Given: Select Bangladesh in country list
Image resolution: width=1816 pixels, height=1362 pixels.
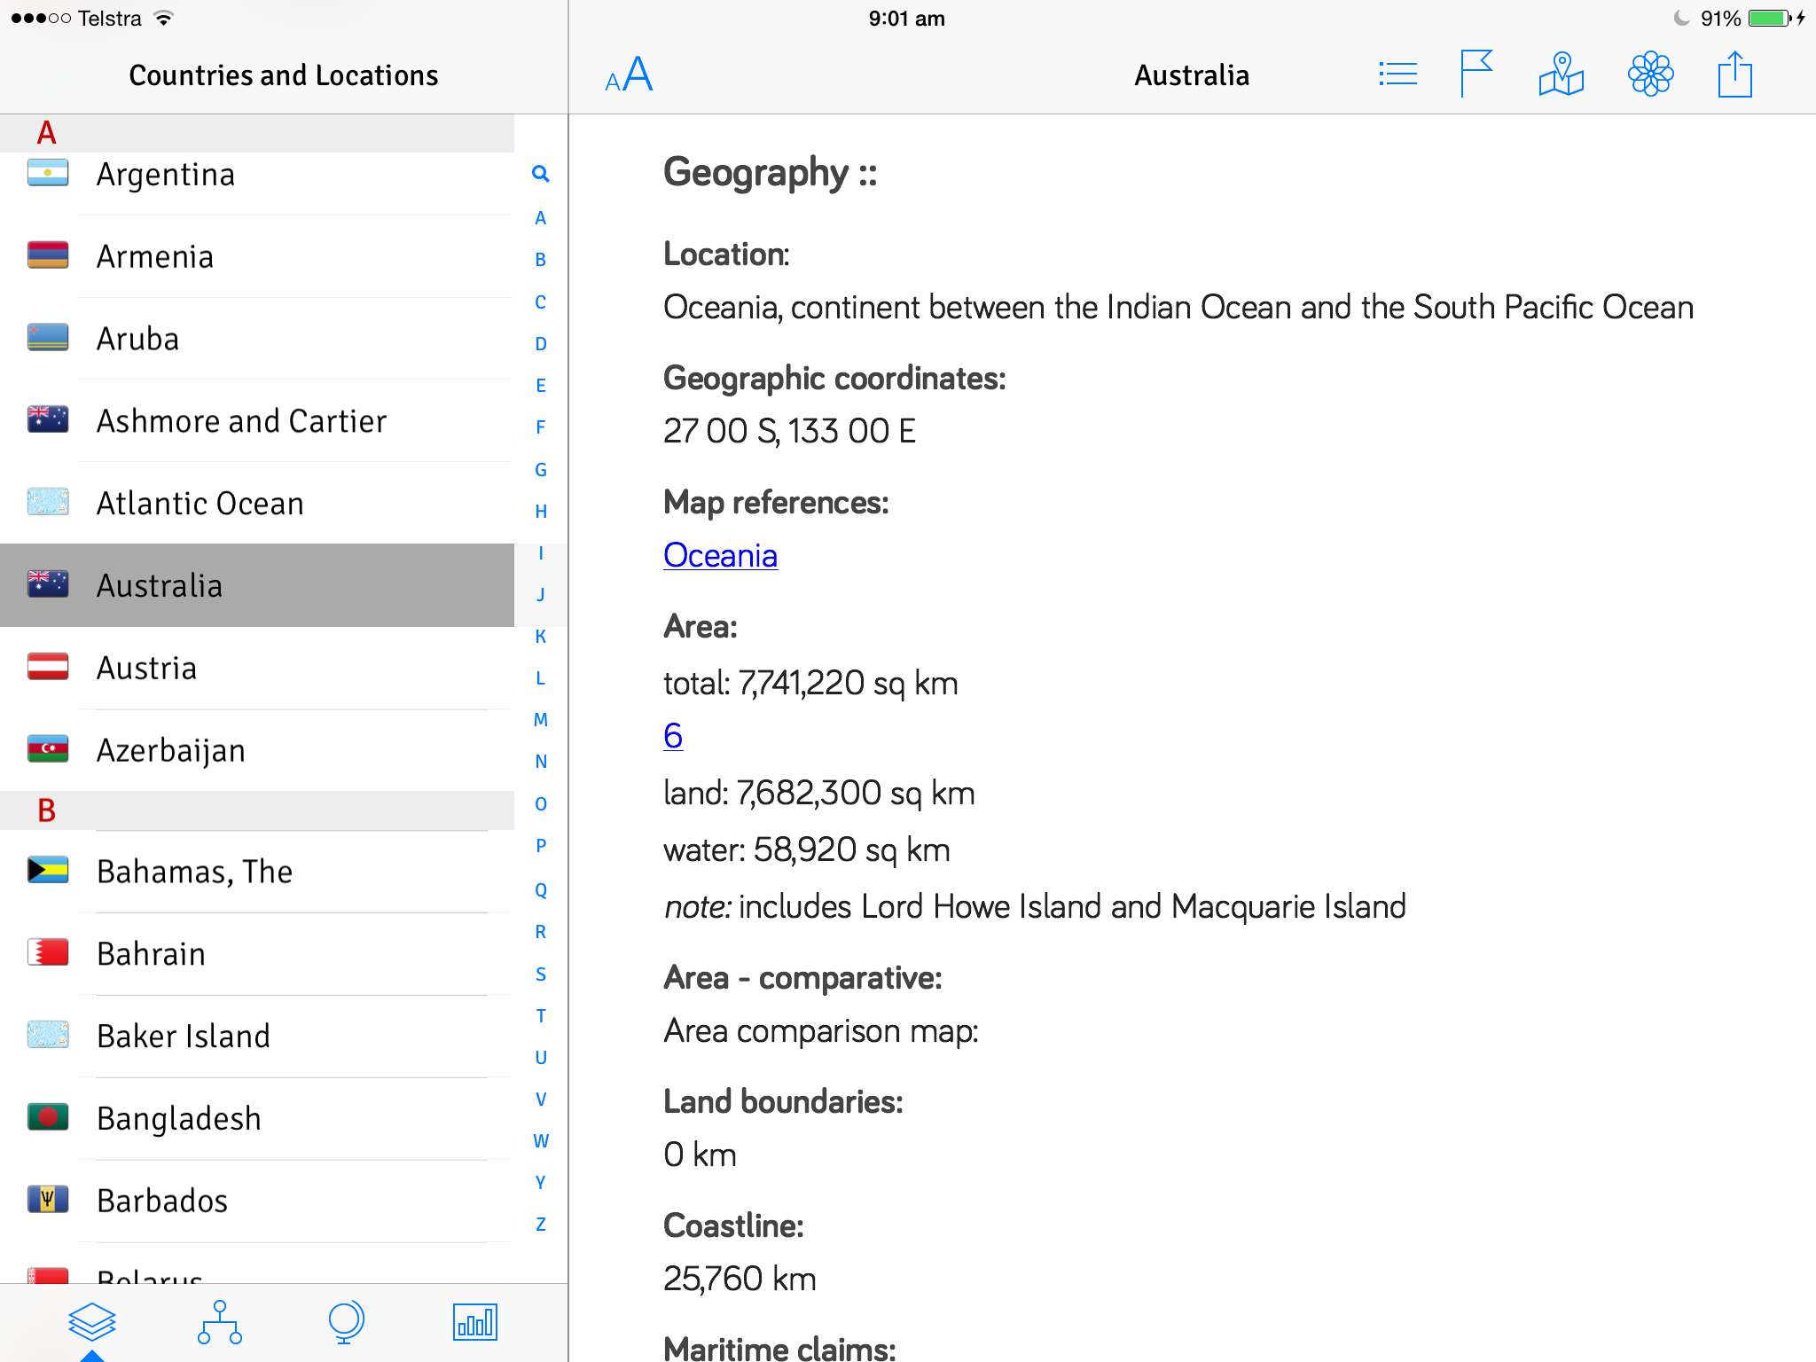Looking at the screenshot, I should pos(257,1118).
